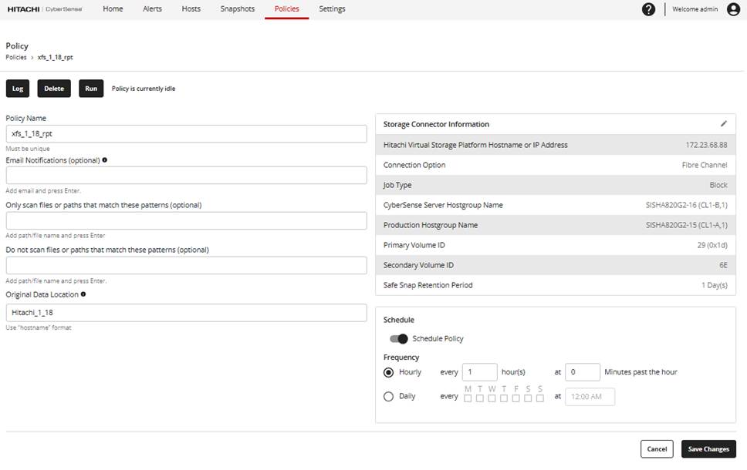Open the Settings menu item
The height and width of the screenshot is (470, 747).
[332, 9]
